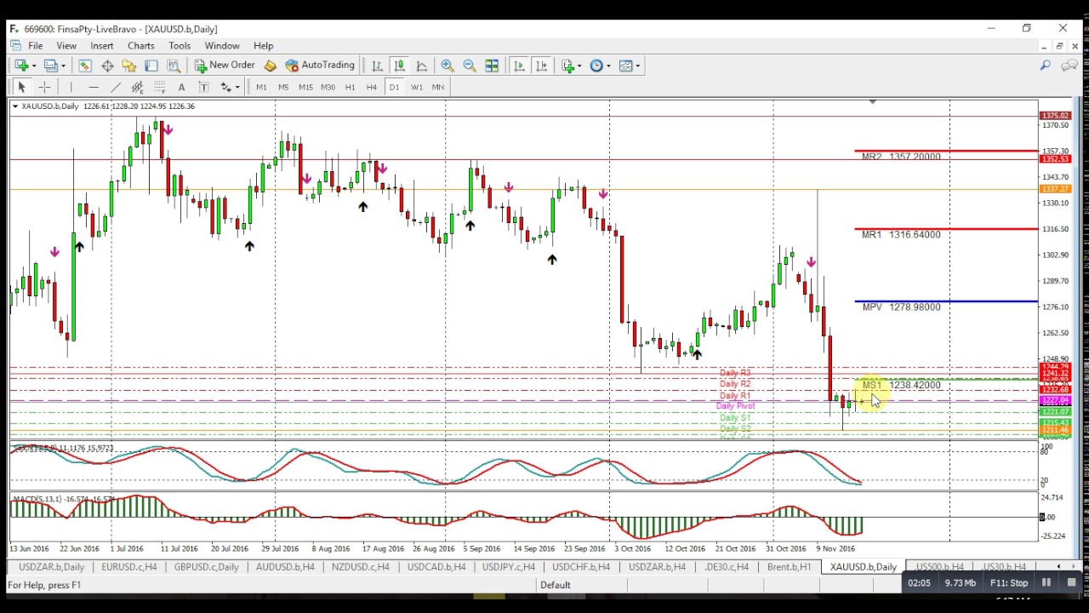
Task: Click the chart shift triangle marker
Action: (x=872, y=102)
